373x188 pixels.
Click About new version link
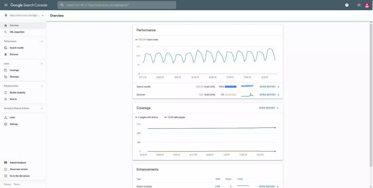[x=19, y=169]
